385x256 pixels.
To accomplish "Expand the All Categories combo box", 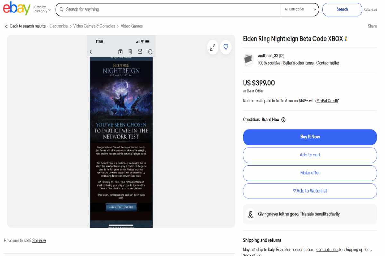I will pyautogui.click(x=299, y=9).
